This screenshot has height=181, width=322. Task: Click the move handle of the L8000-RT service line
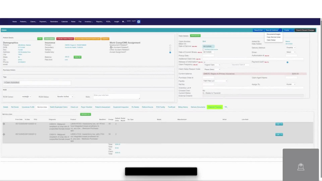(x=4, y=124)
